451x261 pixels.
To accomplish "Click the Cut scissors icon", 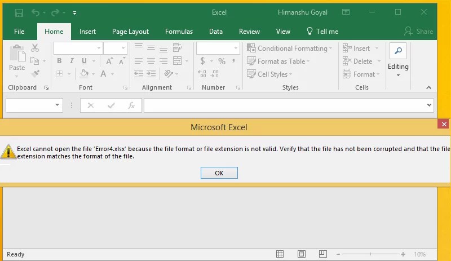I will 35,48.
